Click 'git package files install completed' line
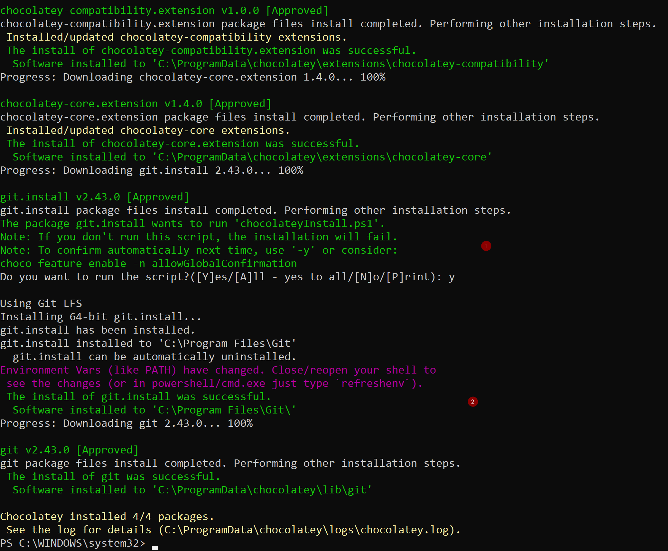The width and height of the screenshot is (668, 551). [230, 463]
